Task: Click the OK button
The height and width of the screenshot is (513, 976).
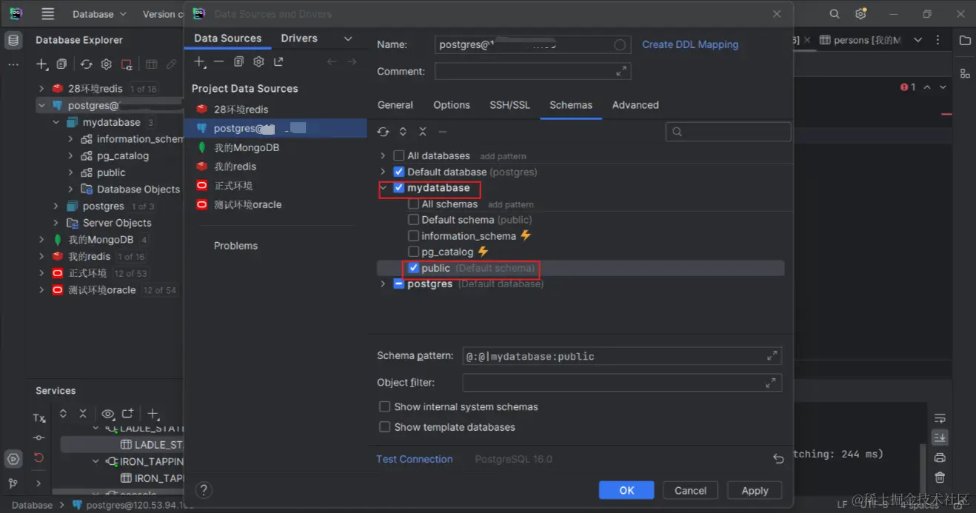Action: [626, 490]
